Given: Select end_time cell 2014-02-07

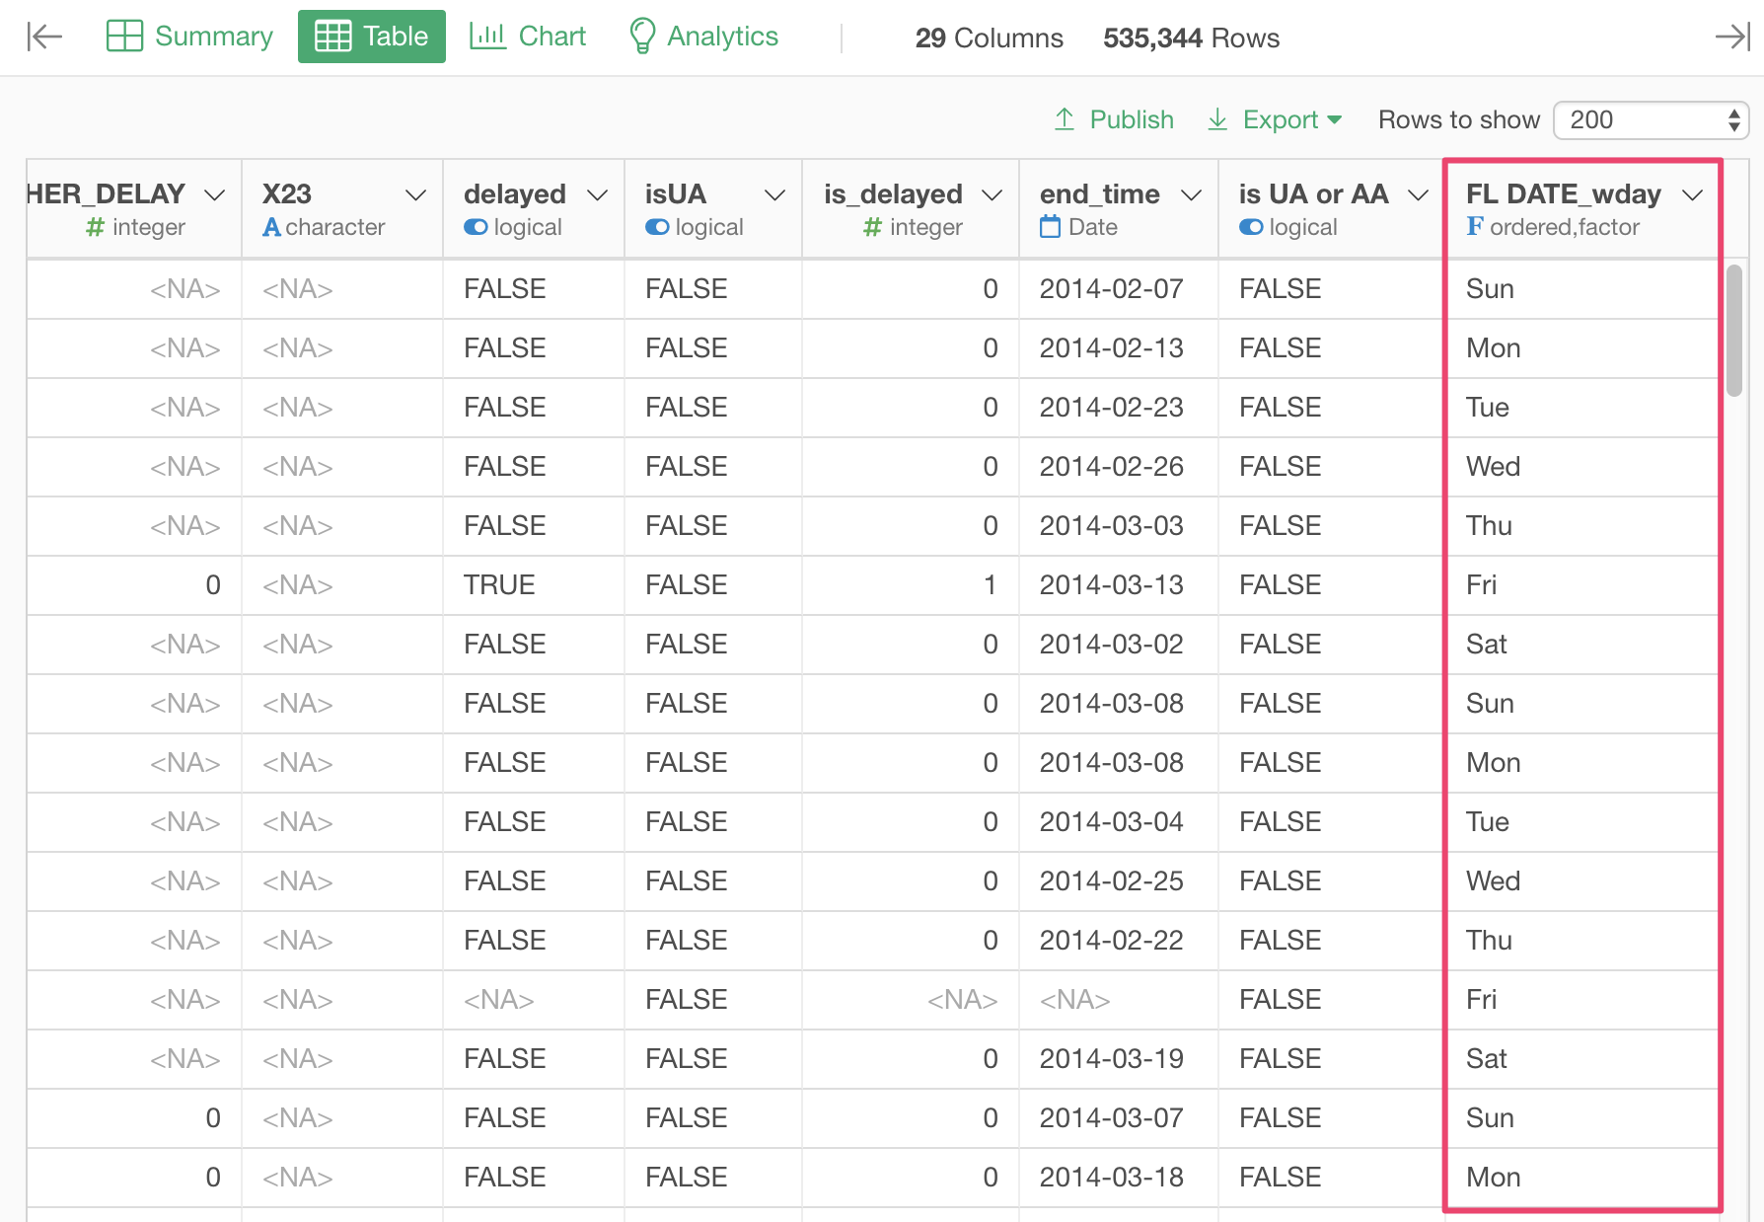Looking at the screenshot, I should click(x=1119, y=289).
